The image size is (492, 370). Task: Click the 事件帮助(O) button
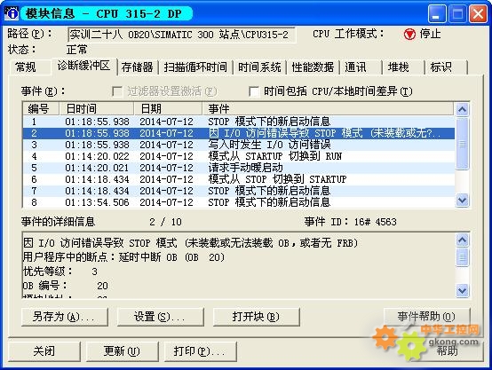click(x=427, y=317)
